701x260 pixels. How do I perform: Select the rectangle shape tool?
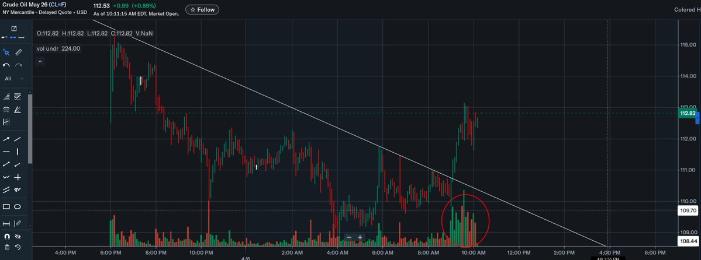click(6, 206)
